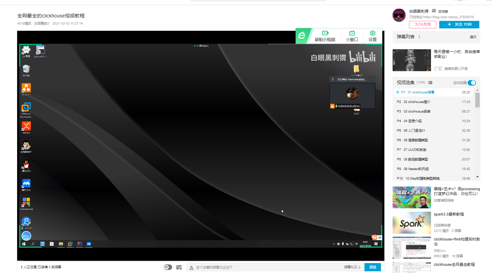Open video title spark3.0最新教程
491x273 pixels.
[449, 214]
